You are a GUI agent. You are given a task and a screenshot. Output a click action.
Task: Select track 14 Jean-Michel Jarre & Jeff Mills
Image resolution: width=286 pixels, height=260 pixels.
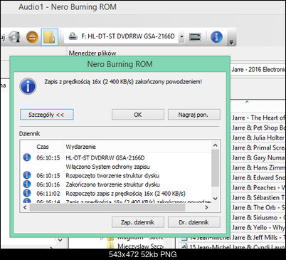point(233,237)
